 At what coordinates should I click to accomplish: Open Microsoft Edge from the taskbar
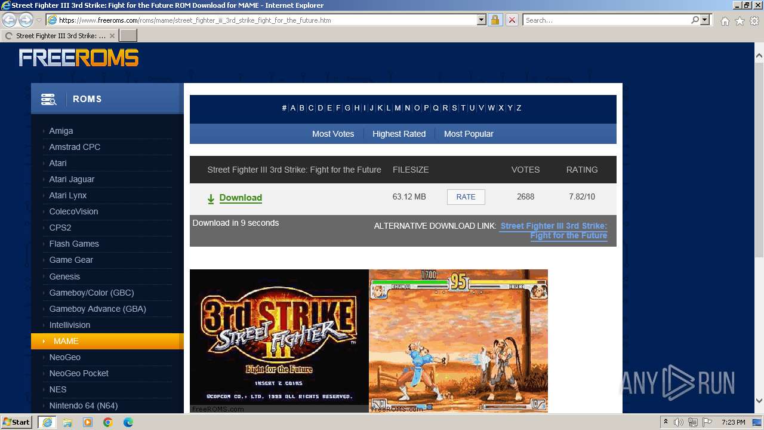coord(128,422)
